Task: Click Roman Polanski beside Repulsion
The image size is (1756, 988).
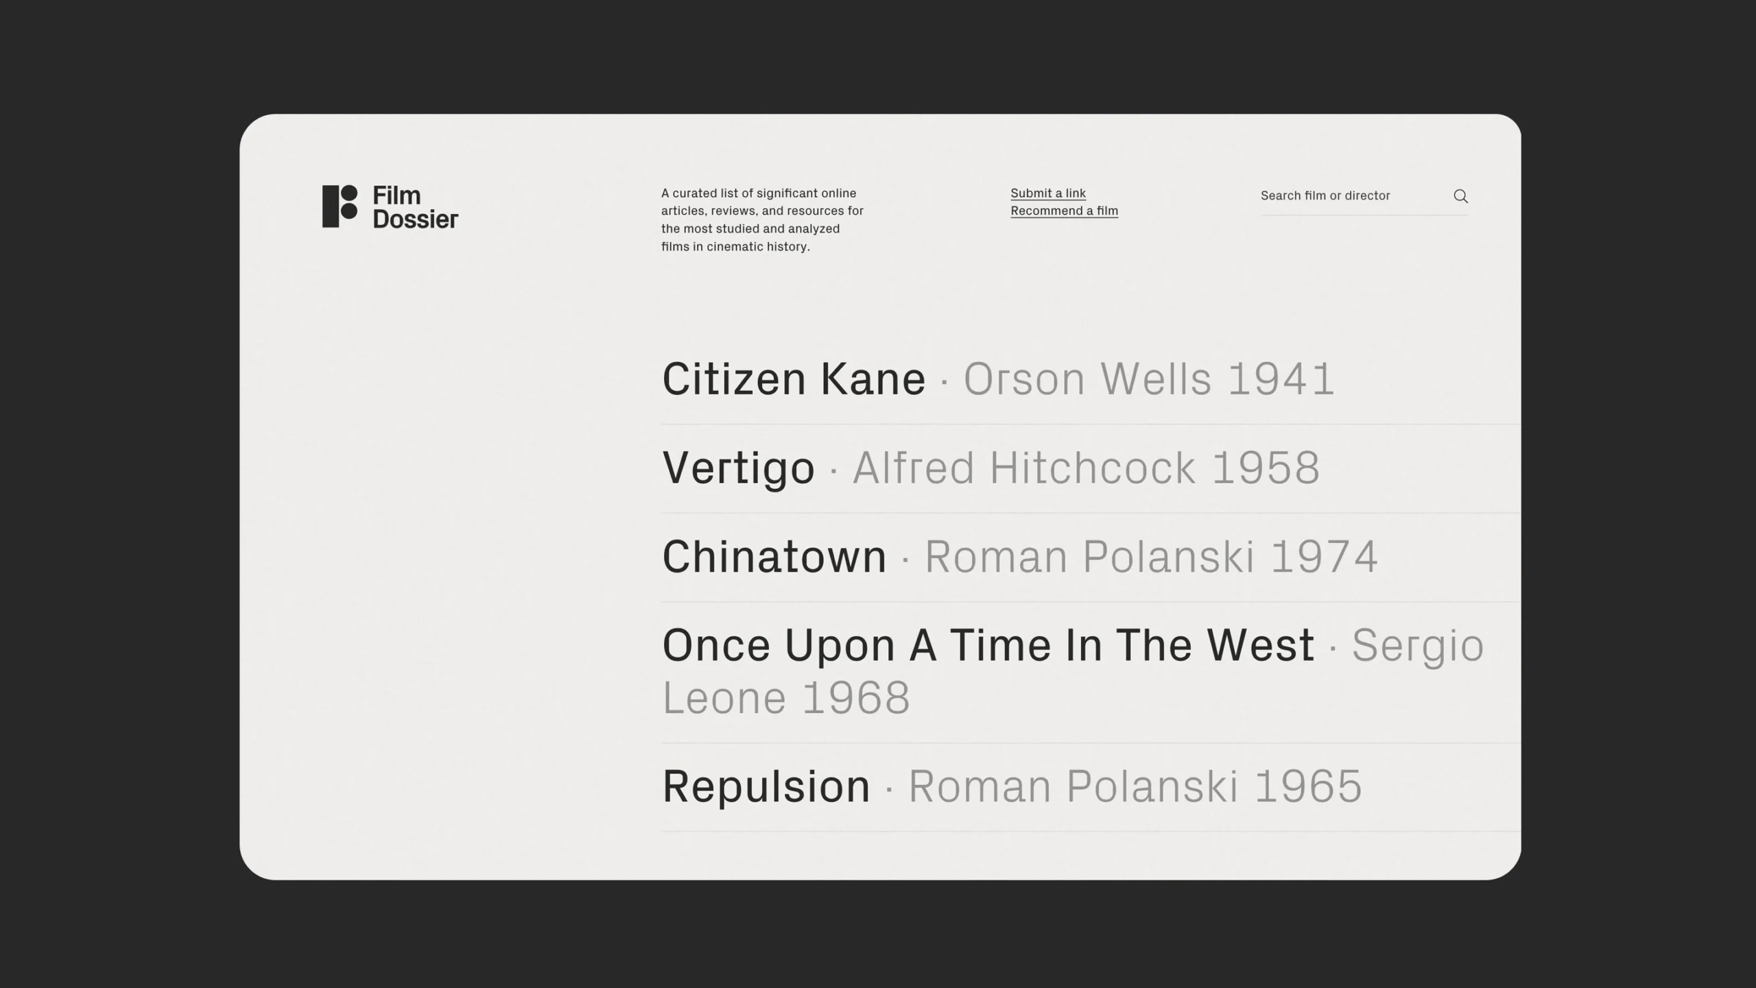Action: point(1073,786)
